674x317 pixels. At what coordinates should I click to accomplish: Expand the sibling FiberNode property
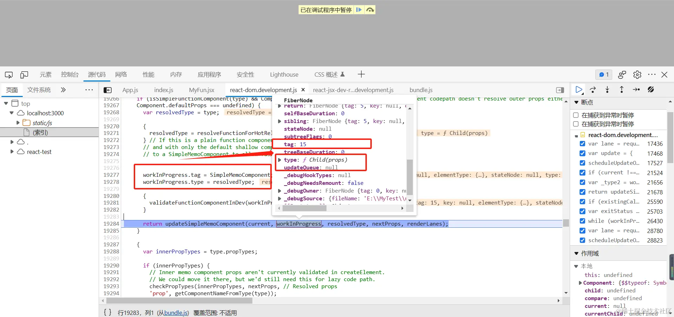click(x=279, y=121)
